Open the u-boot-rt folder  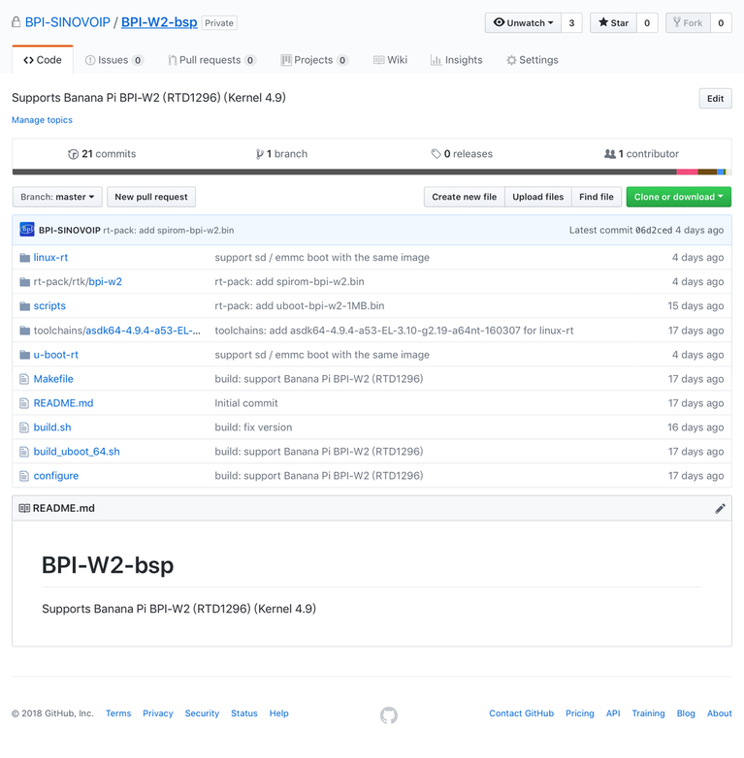coord(55,355)
